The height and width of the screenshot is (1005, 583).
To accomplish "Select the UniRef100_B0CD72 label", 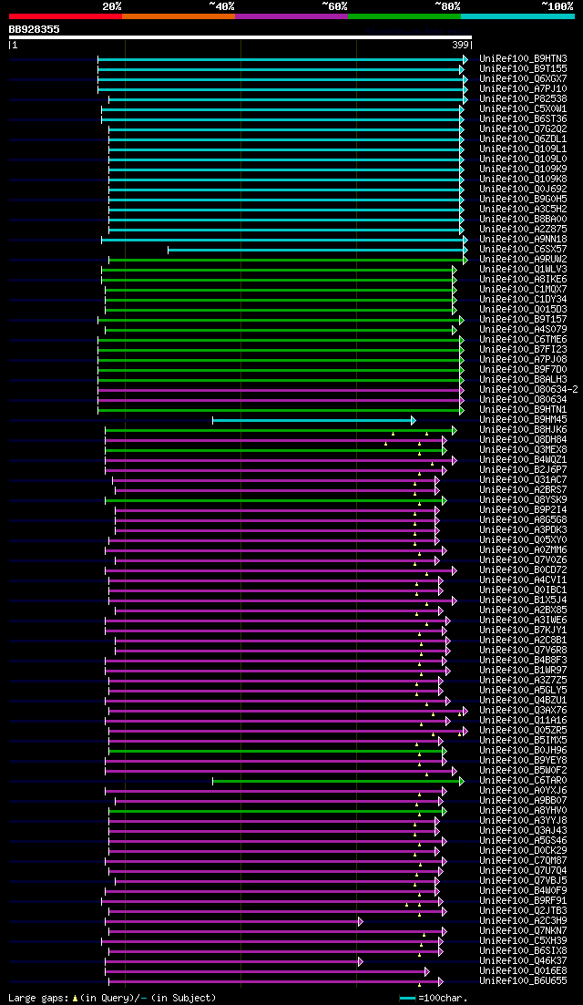I will 523,569.
